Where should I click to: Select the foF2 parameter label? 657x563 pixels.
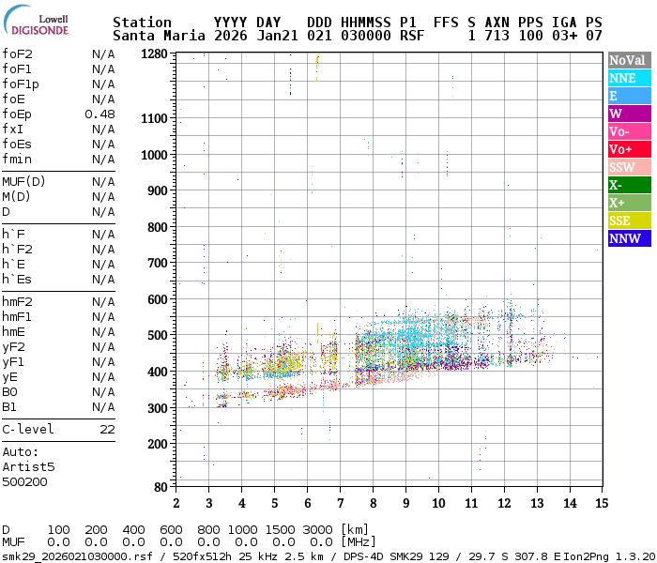coord(17,54)
